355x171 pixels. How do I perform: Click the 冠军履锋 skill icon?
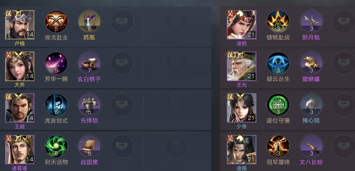click(x=278, y=146)
